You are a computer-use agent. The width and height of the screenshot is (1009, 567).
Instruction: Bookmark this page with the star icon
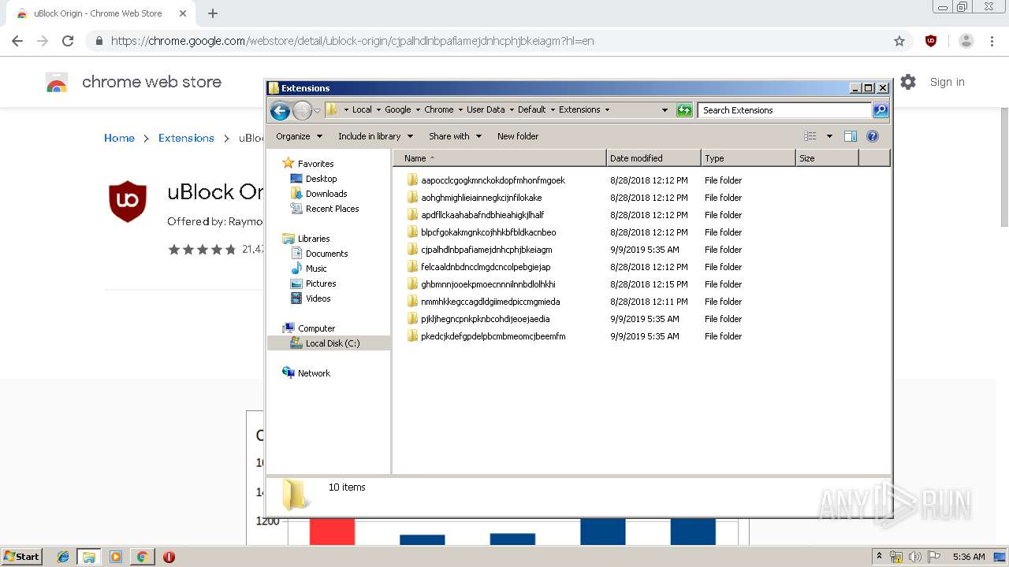[899, 41]
